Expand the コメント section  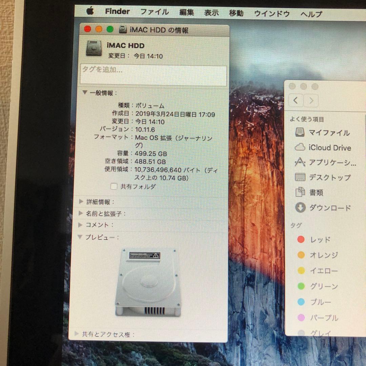click(x=80, y=225)
